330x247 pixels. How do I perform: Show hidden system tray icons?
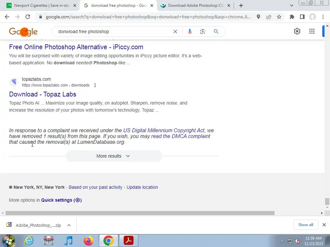(282, 241)
